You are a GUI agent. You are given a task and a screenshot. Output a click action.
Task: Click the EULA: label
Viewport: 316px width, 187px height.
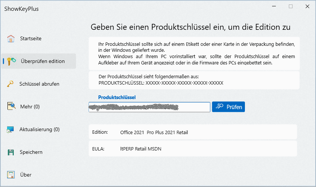(98, 149)
